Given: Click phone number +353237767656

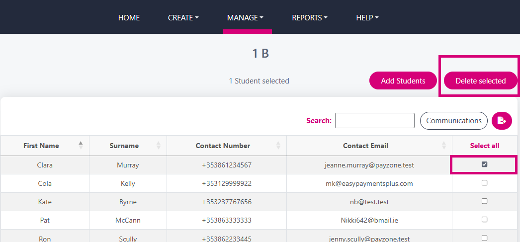Looking at the screenshot, I should pos(227,202).
